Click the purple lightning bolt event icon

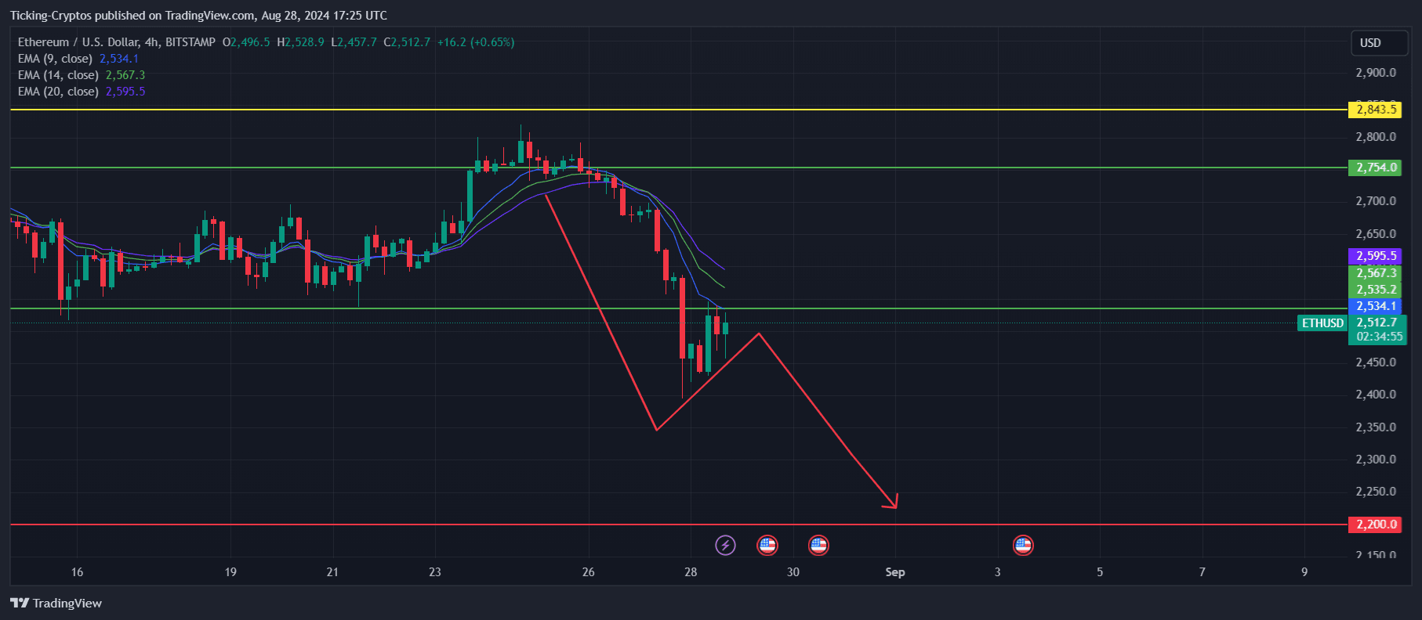725,545
